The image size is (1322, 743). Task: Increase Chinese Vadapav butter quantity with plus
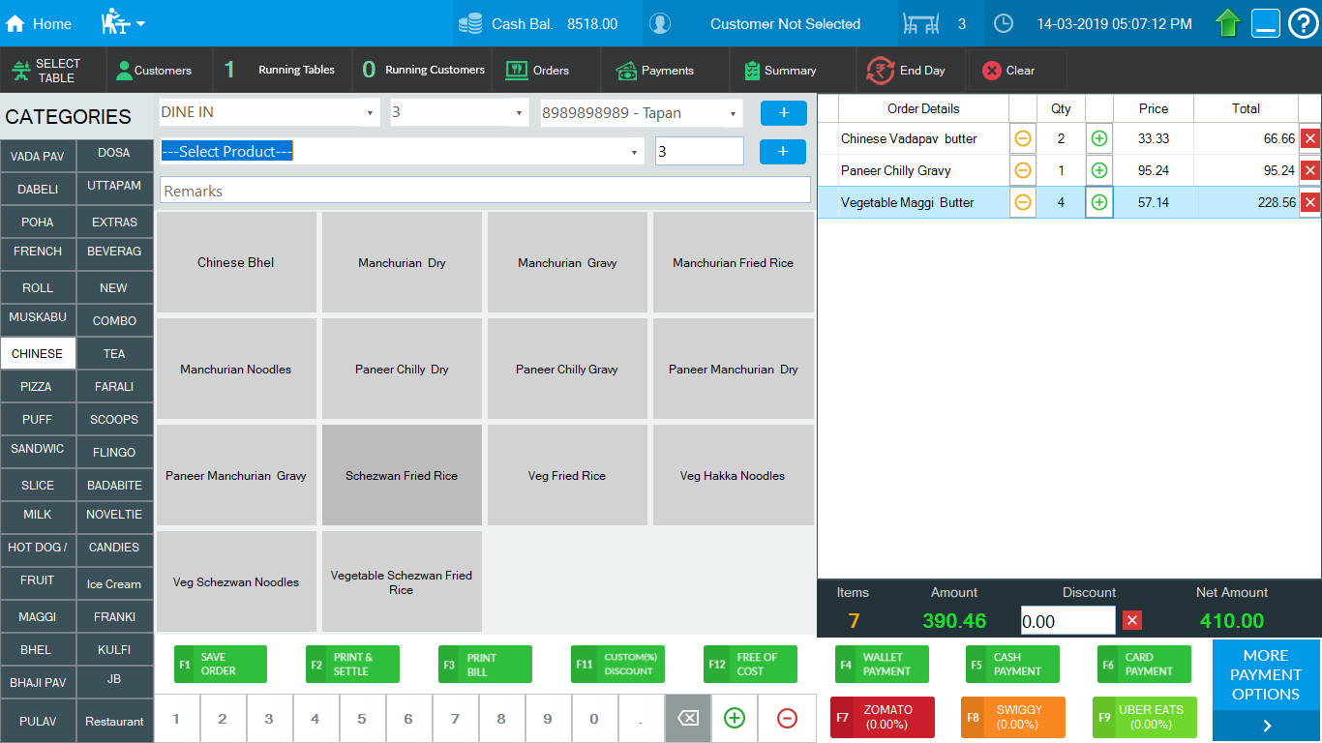pos(1098,138)
